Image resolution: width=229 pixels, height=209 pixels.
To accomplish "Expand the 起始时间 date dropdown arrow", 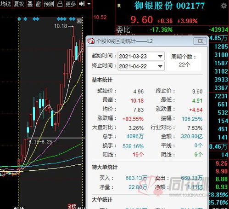I will point(160,56).
